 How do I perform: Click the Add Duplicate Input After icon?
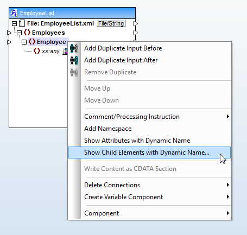pyautogui.click(x=74, y=60)
